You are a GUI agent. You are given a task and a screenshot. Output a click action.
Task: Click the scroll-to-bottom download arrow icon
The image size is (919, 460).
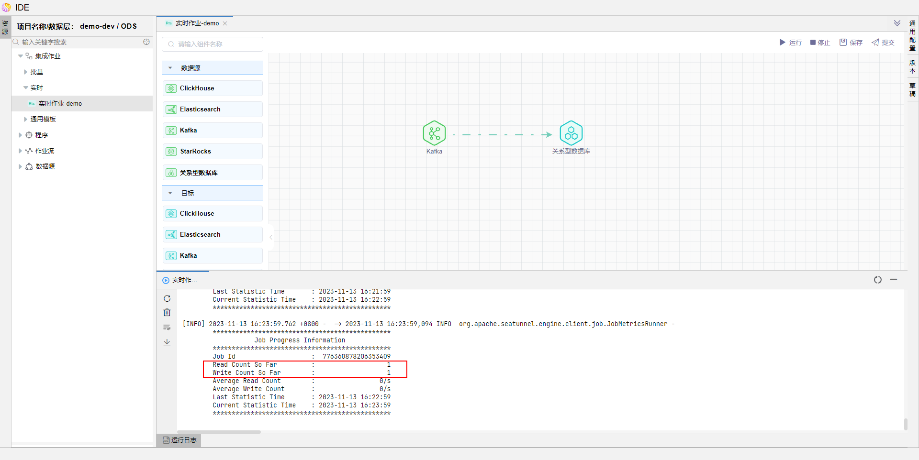tap(167, 342)
